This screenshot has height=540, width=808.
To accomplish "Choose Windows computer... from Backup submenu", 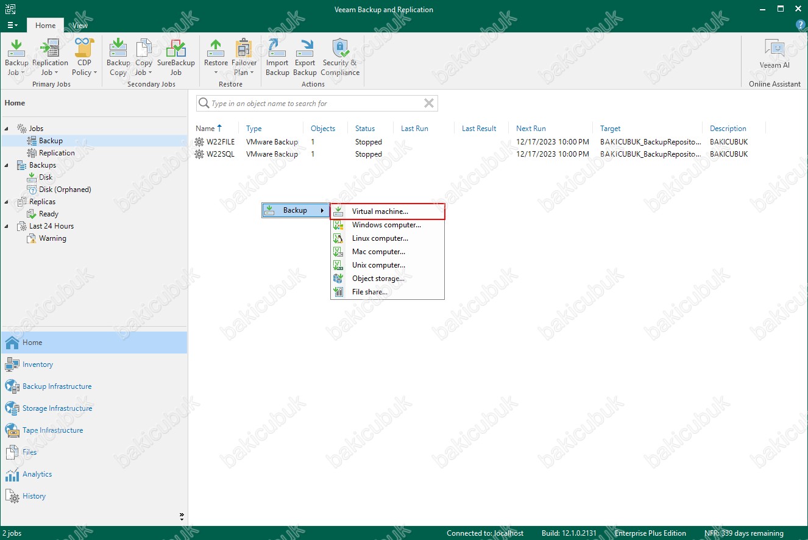I will pos(388,225).
